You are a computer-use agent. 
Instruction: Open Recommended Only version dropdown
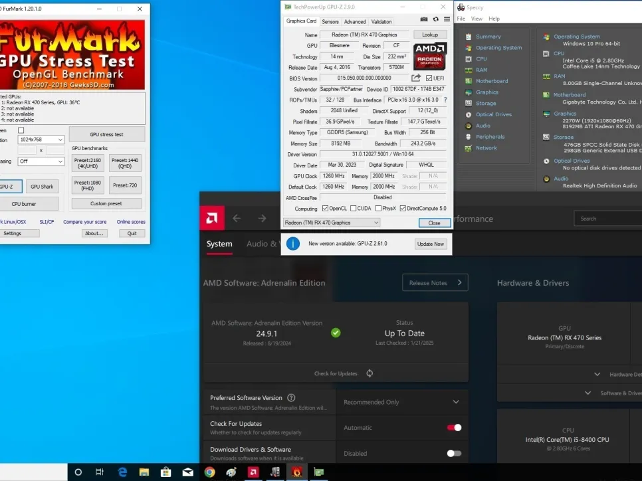[401, 402]
